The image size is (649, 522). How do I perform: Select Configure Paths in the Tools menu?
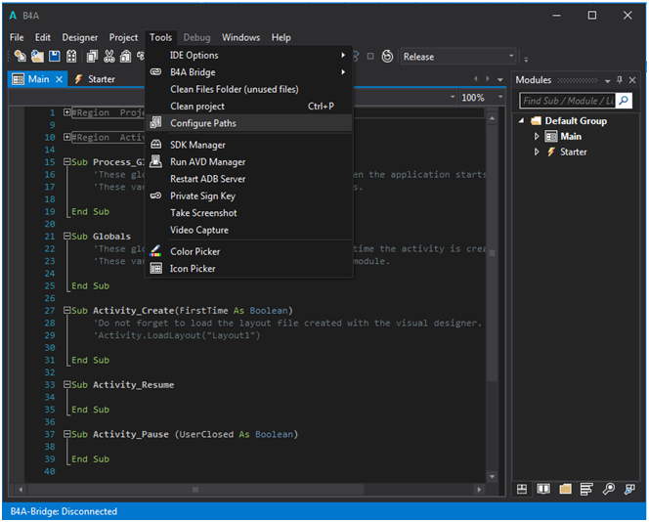(x=202, y=123)
